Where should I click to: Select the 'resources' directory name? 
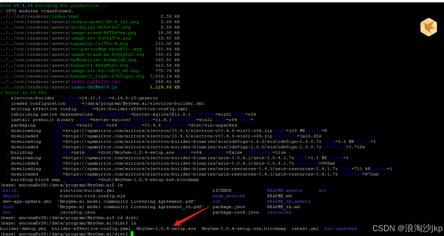(279, 212)
